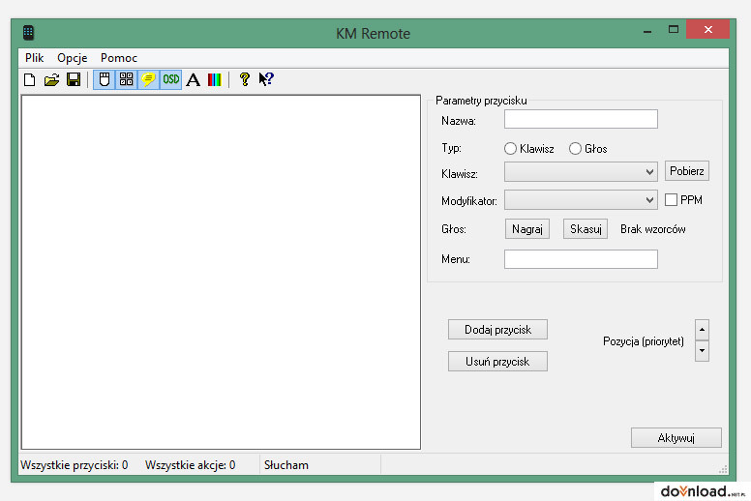Image resolution: width=751 pixels, height=501 pixels.
Task: Maximize the KM Remote window
Action: tap(674, 30)
